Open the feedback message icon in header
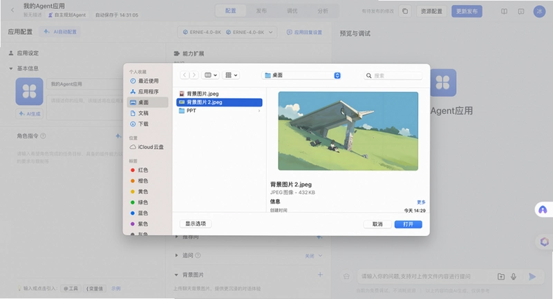Viewport: 553px width, 299px height. tap(521, 11)
